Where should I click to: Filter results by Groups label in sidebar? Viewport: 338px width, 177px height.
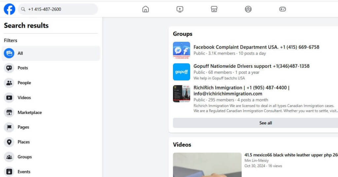point(25,157)
